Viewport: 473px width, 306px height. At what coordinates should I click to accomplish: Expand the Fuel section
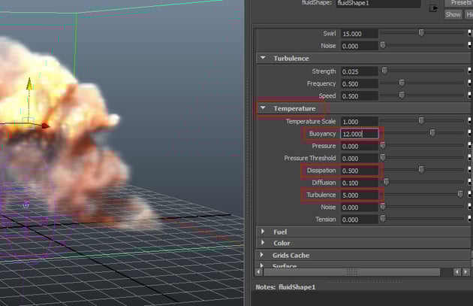click(263, 232)
